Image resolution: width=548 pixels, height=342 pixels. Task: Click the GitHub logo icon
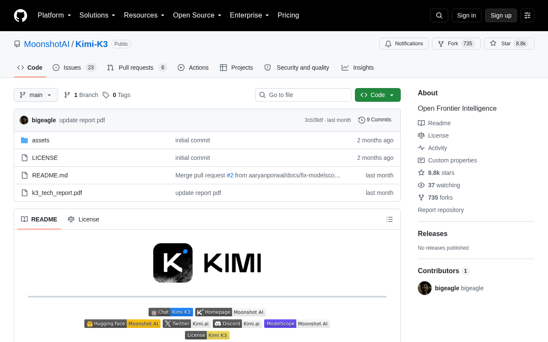(x=21, y=15)
